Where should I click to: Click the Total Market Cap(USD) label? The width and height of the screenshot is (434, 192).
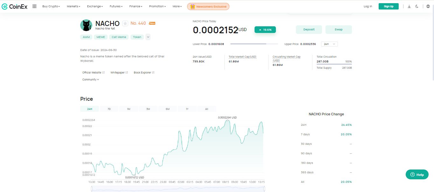tap(242, 57)
